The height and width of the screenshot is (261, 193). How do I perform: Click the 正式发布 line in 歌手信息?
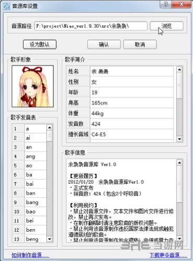pyautogui.click(x=82, y=188)
